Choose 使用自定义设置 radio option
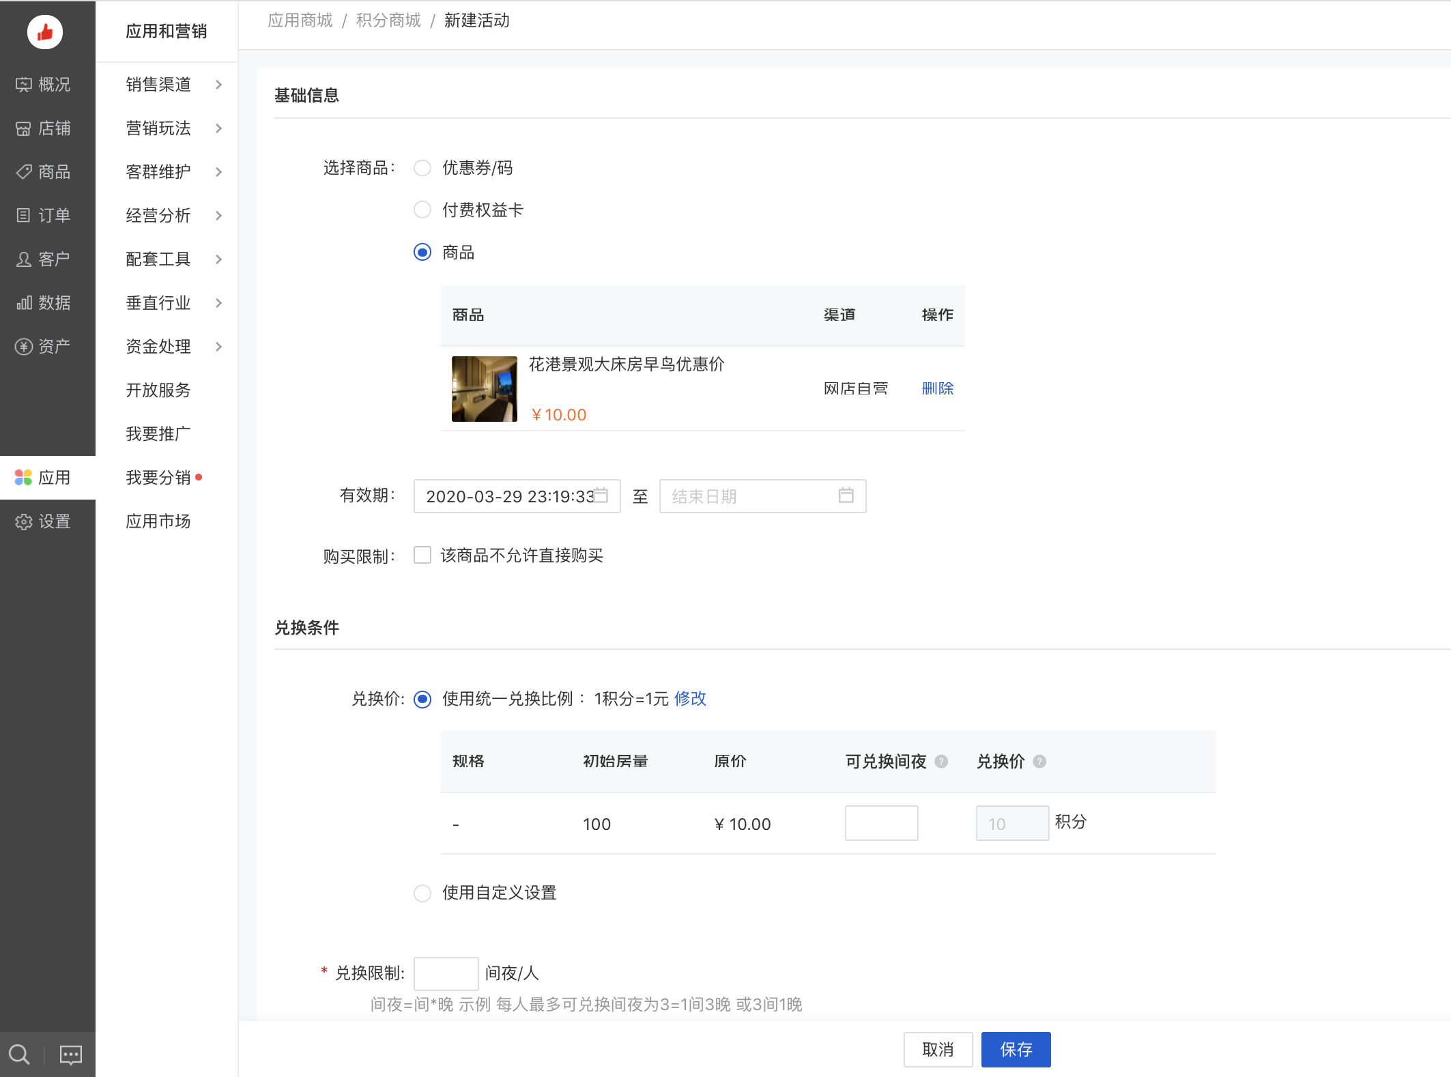The height and width of the screenshot is (1077, 1451). coord(422,893)
